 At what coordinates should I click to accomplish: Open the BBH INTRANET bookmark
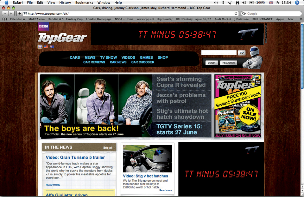click(x=262, y=19)
